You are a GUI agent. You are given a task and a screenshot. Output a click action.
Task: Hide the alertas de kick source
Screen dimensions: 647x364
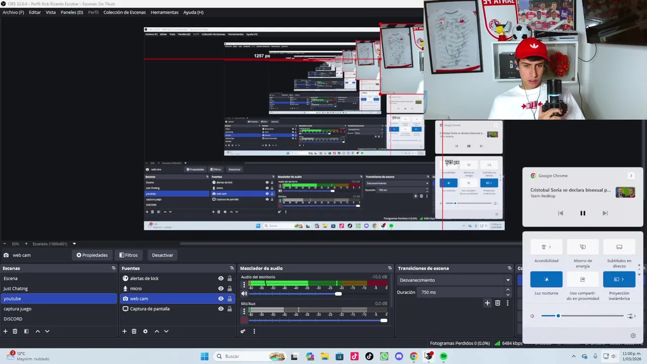[221, 279]
